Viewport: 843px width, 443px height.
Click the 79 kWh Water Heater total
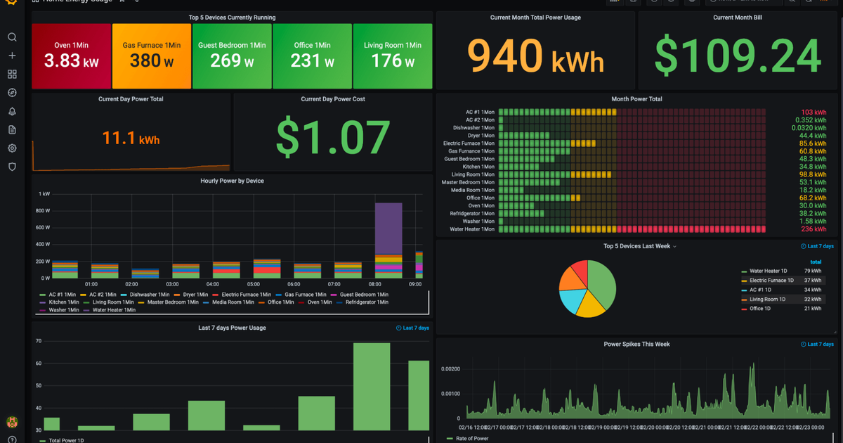pyautogui.click(x=813, y=271)
